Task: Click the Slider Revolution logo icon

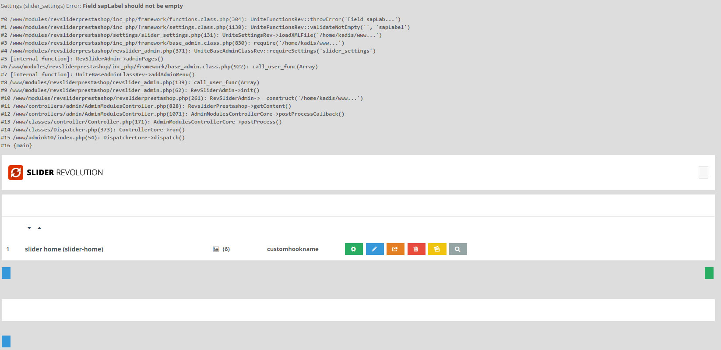Action: 16,173
